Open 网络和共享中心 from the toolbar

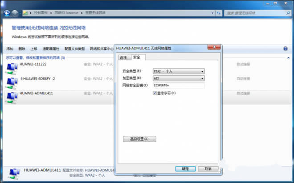(x=102, y=49)
